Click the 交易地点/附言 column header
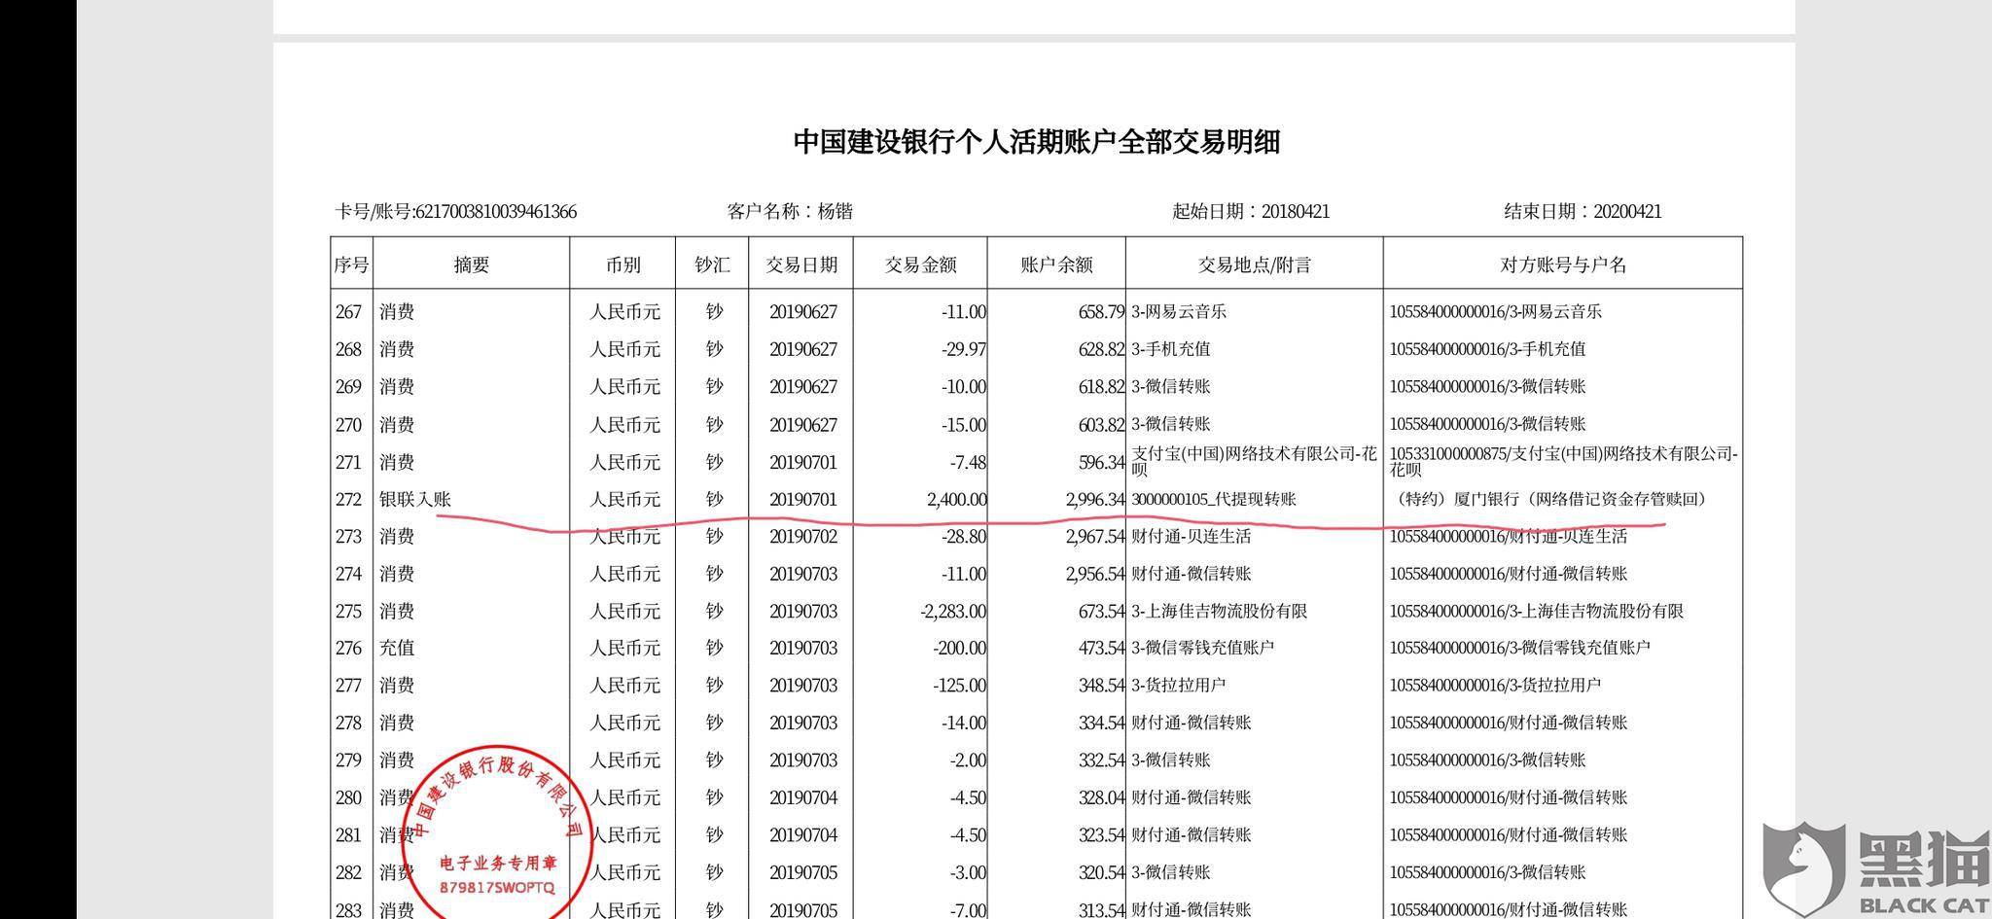The width and height of the screenshot is (1992, 919). [1255, 265]
